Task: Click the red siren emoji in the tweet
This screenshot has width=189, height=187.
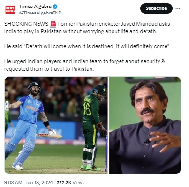Action: (53, 24)
